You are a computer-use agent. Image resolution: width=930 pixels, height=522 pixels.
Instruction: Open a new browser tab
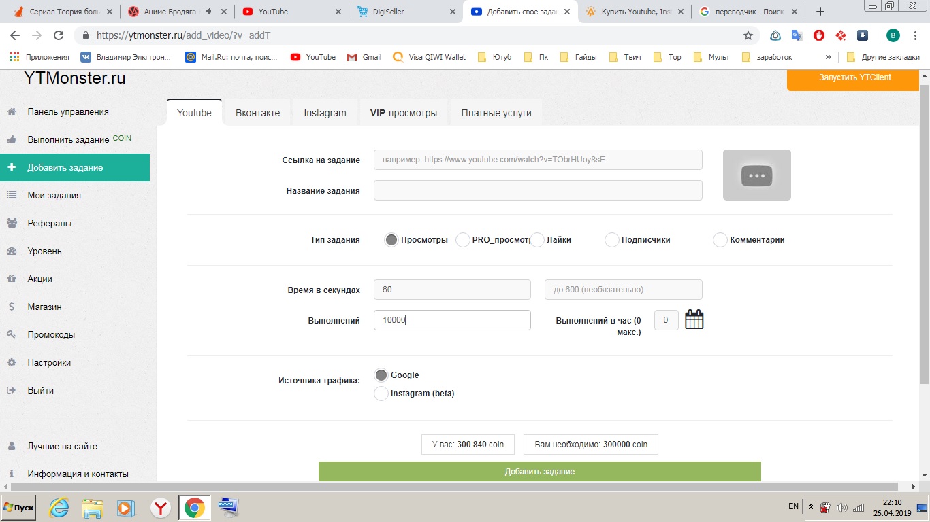coord(820,12)
